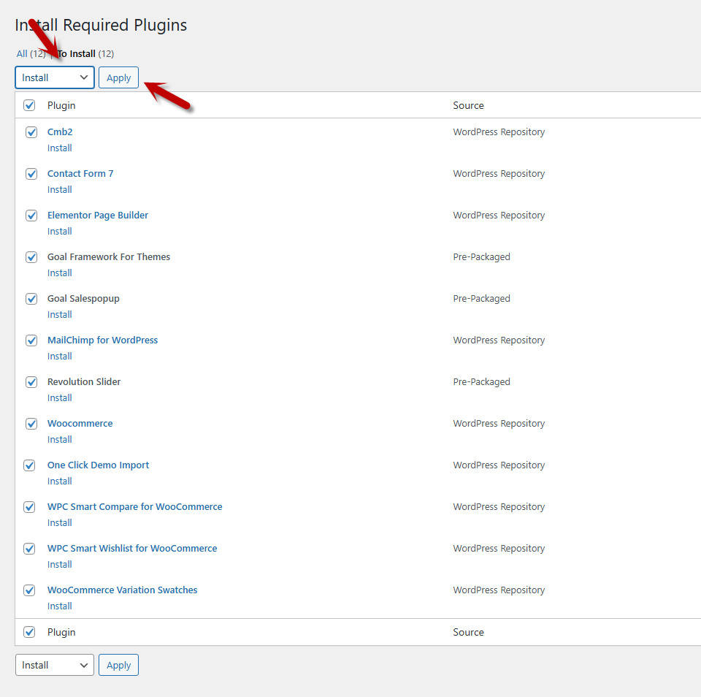
Task: Click Install under Goal Framework For Themes
Action: pyautogui.click(x=60, y=273)
